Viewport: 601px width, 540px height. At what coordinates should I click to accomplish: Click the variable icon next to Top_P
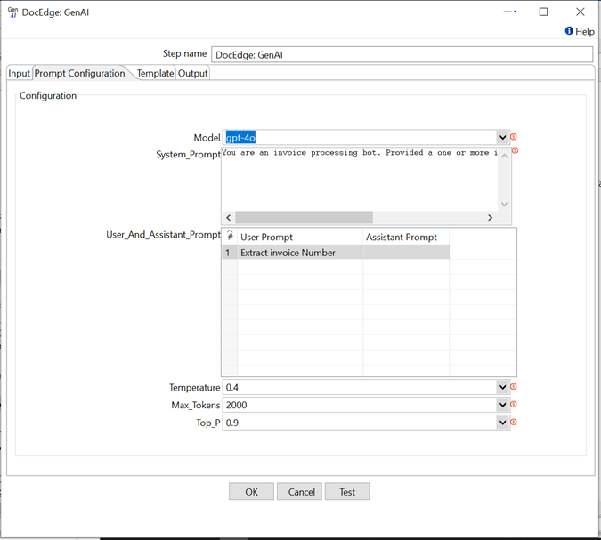coord(514,422)
